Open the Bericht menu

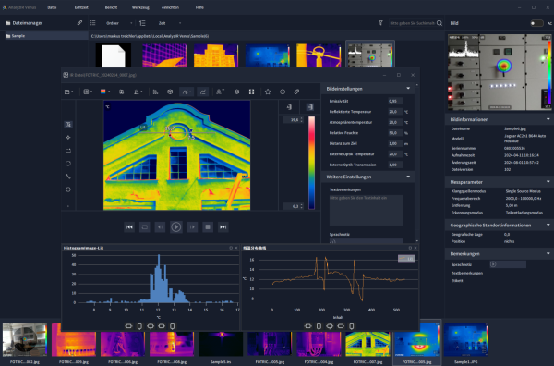click(111, 7)
